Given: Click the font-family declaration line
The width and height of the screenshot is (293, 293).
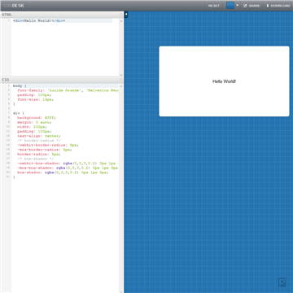Looking at the screenshot, I should point(68,90).
